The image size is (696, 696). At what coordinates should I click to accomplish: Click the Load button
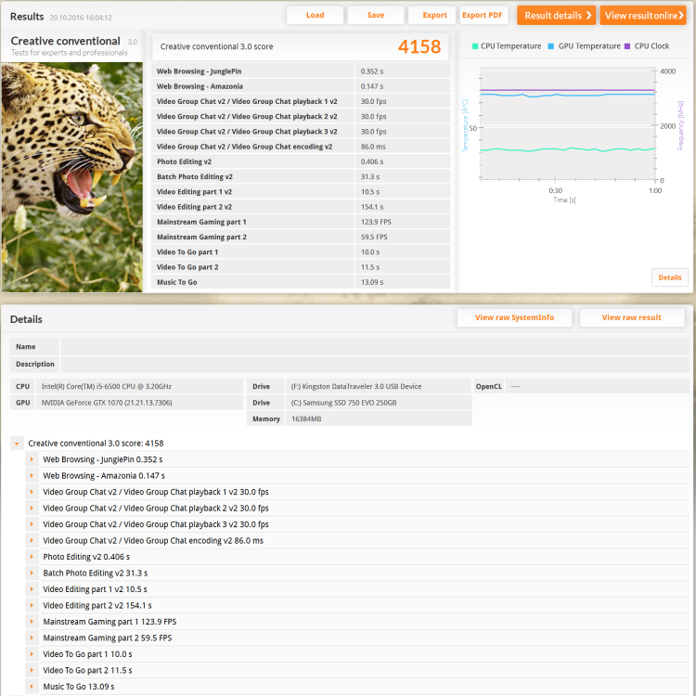pos(315,15)
